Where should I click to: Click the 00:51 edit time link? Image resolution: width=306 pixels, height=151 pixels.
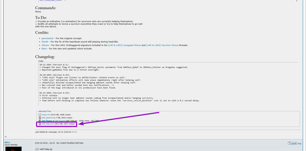click(74, 132)
